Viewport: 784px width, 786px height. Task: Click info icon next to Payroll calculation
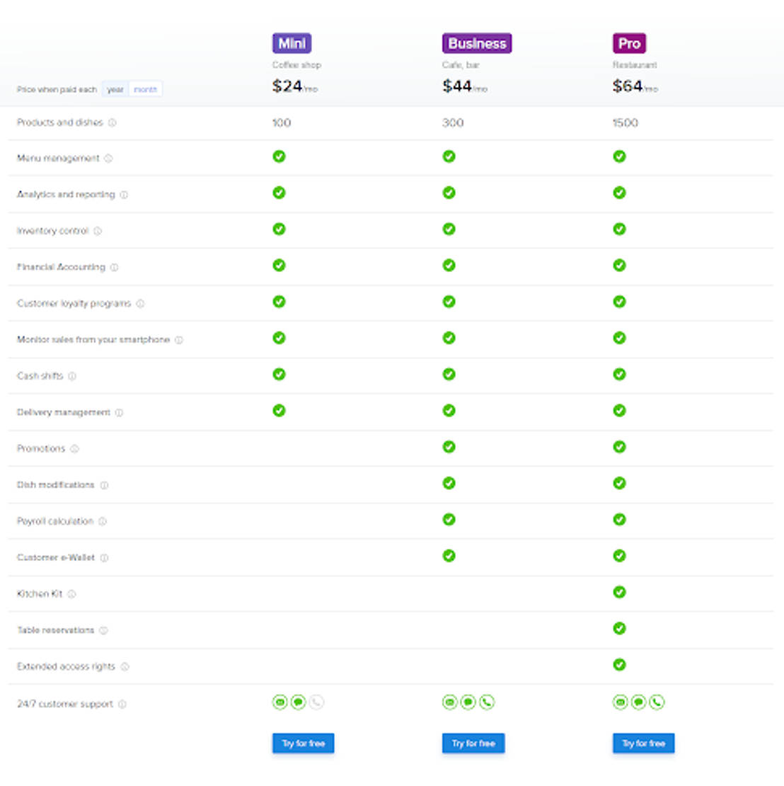tap(102, 521)
